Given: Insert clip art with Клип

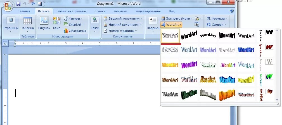Looking at the screenshot, I should (57, 23).
